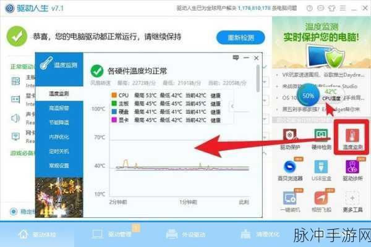Switch to 温度监测 sidebar tab
371x247 pixels.
[x=59, y=94]
